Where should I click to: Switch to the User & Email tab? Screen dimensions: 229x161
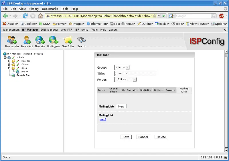[113, 90]
